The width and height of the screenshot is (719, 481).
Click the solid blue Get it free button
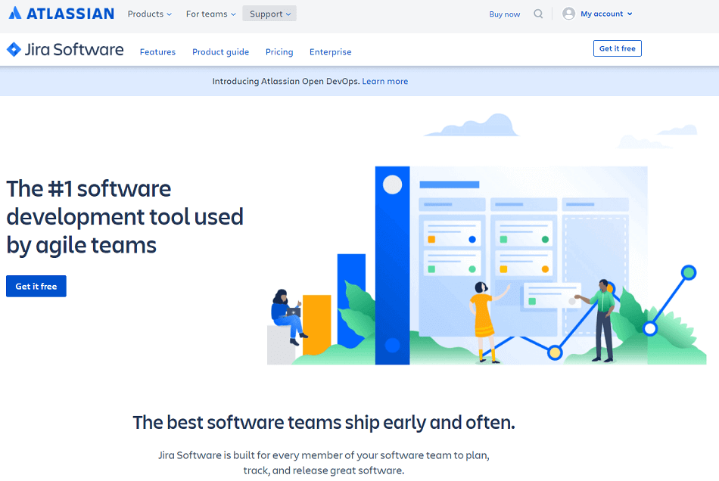36,287
